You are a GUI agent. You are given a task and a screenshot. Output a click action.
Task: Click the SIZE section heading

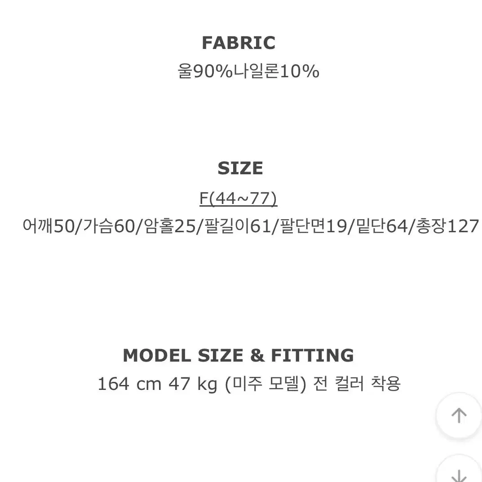click(240, 168)
